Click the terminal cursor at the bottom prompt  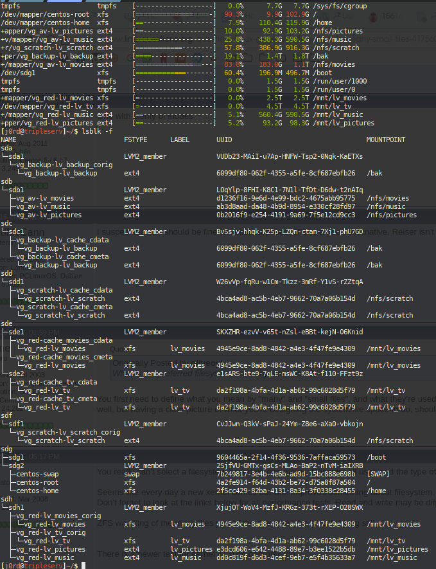point(83,565)
